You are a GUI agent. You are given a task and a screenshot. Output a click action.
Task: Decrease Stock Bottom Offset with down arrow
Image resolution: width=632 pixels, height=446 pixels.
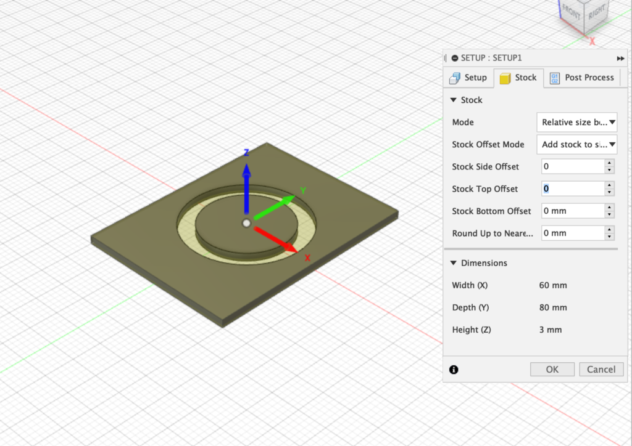609,214
